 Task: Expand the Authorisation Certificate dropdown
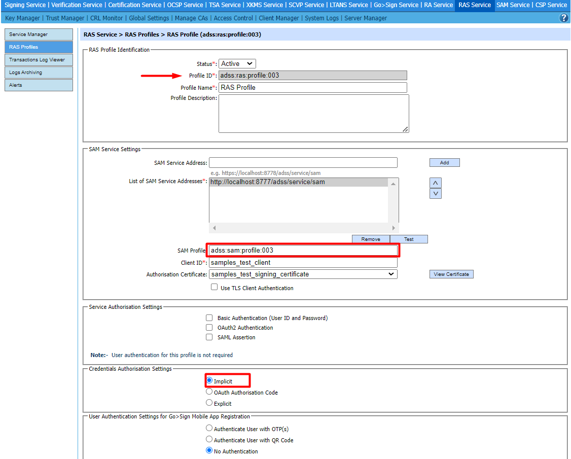pos(303,274)
